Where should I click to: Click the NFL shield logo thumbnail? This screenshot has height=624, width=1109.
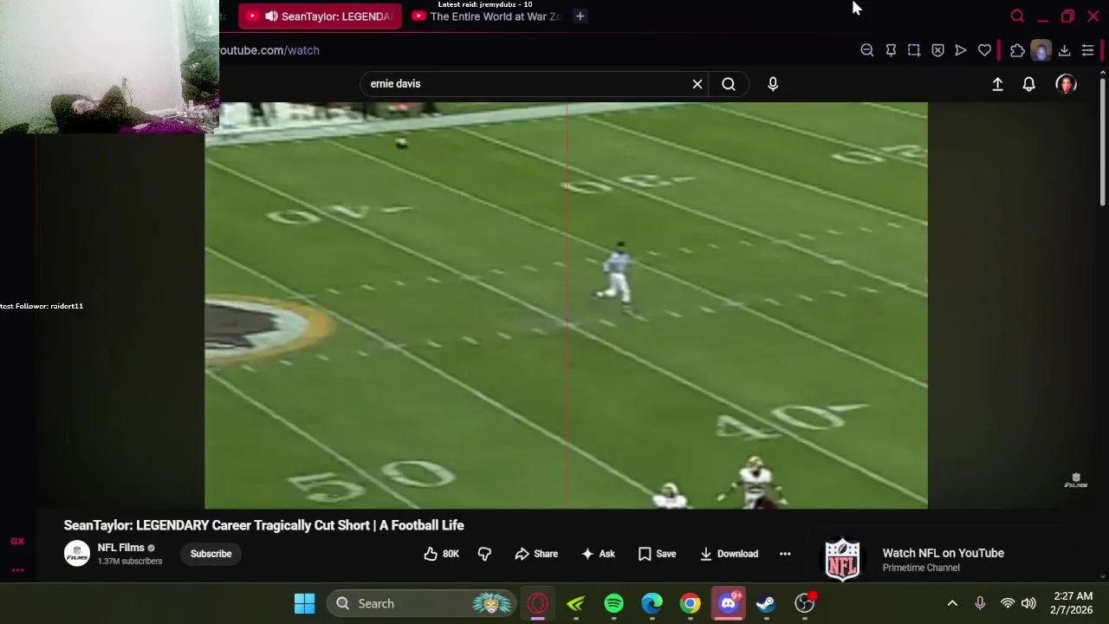[842, 559]
